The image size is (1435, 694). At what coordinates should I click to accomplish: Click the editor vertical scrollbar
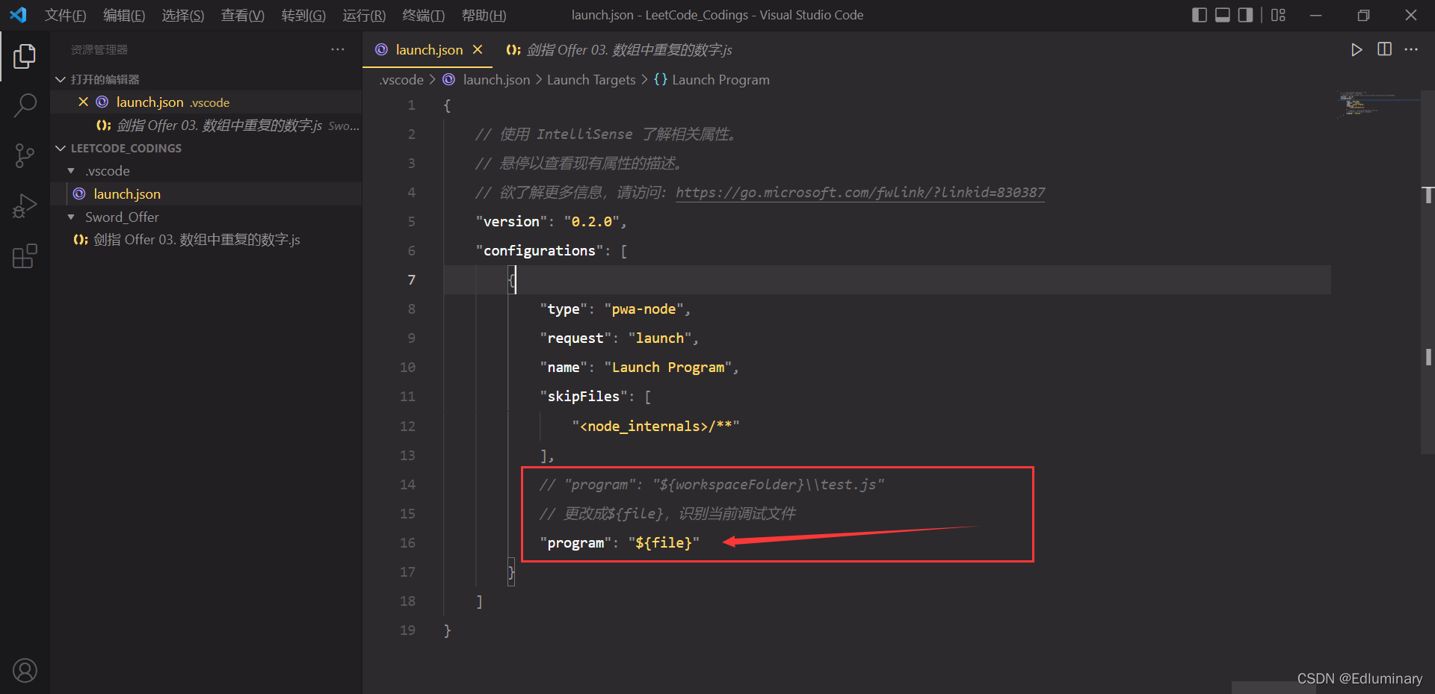(x=1428, y=273)
